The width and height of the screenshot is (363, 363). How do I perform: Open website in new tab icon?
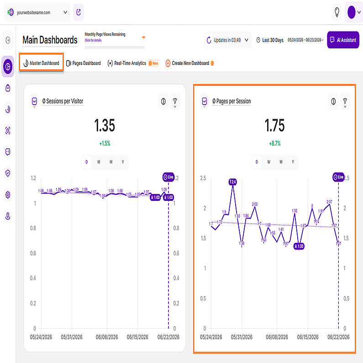click(79, 12)
